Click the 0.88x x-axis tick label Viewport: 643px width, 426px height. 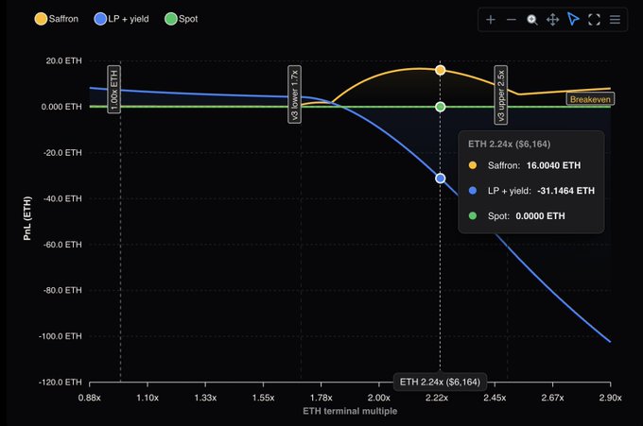(x=90, y=398)
